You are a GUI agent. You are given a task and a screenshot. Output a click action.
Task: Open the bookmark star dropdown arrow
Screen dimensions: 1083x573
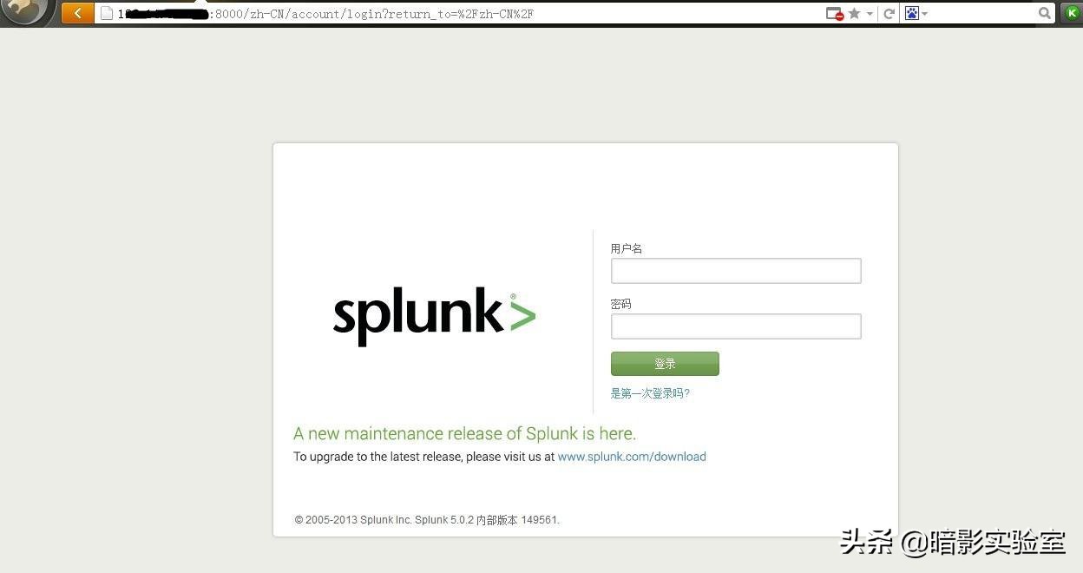click(x=870, y=14)
